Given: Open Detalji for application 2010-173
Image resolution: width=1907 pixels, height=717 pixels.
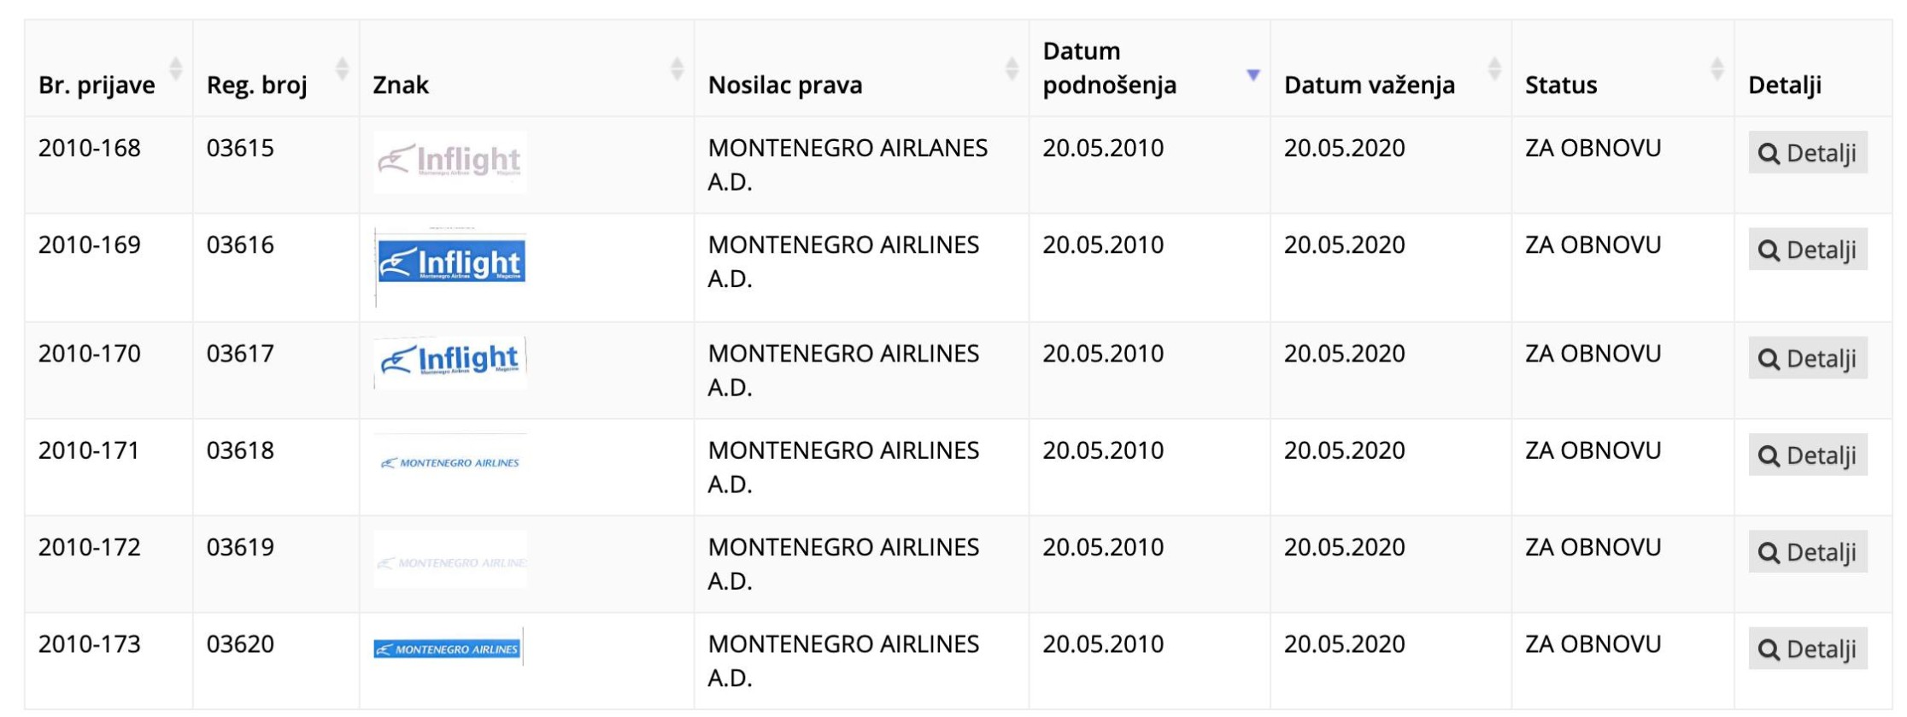Looking at the screenshot, I should [x=1807, y=649].
